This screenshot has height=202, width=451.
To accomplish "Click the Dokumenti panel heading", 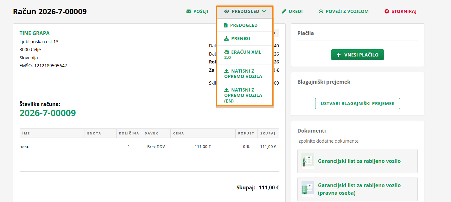I will [x=312, y=131].
